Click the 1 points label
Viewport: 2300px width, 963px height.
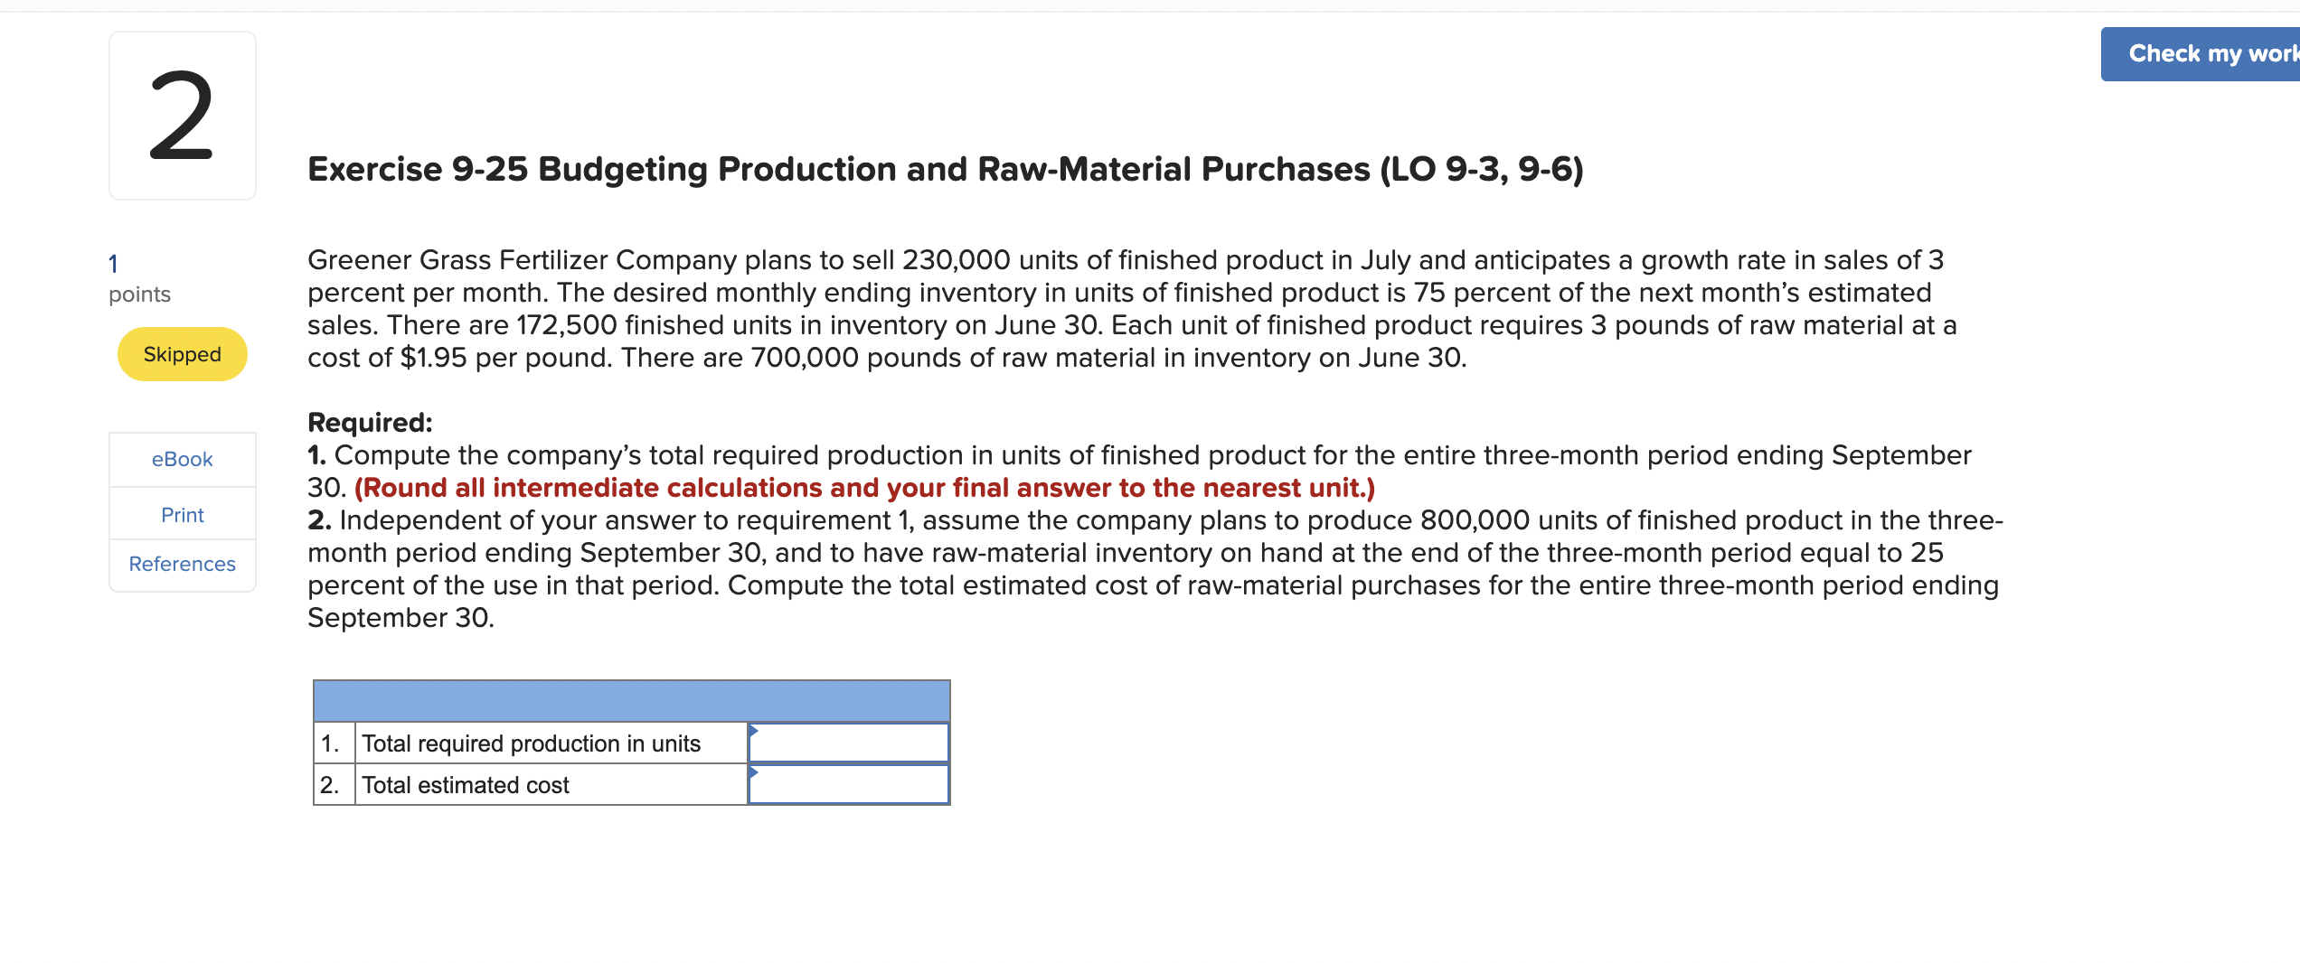(x=139, y=278)
